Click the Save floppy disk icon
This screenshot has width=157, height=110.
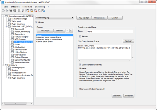tap(11, 10)
